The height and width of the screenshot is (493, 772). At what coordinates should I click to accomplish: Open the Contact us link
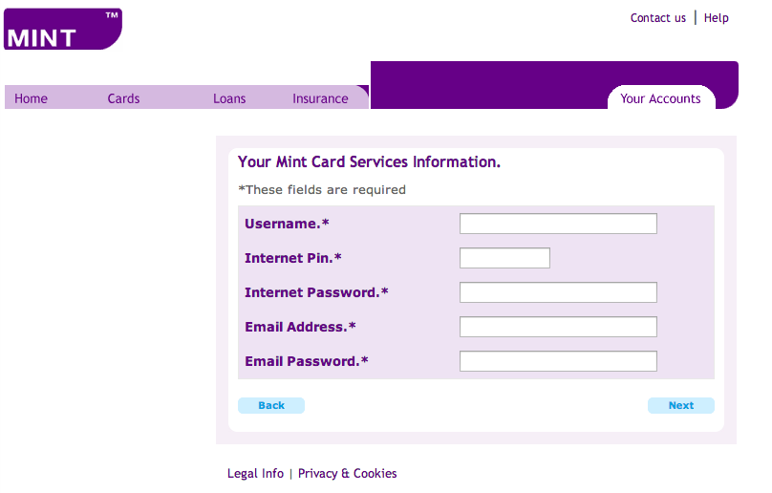tap(657, 18)
